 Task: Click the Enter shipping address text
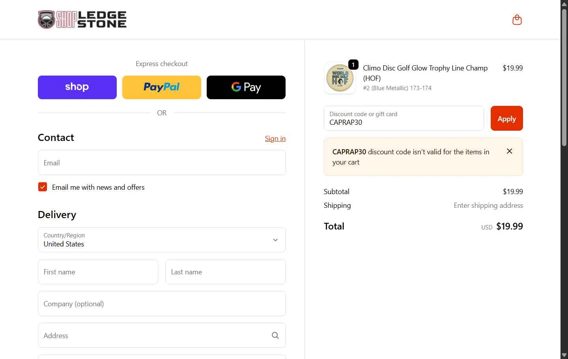(488, 205)
